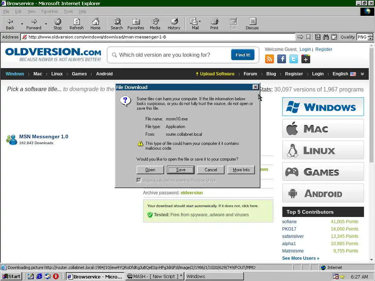
Task: Click the clipboard icon near Quality
Action: click(x=334, y=37)
